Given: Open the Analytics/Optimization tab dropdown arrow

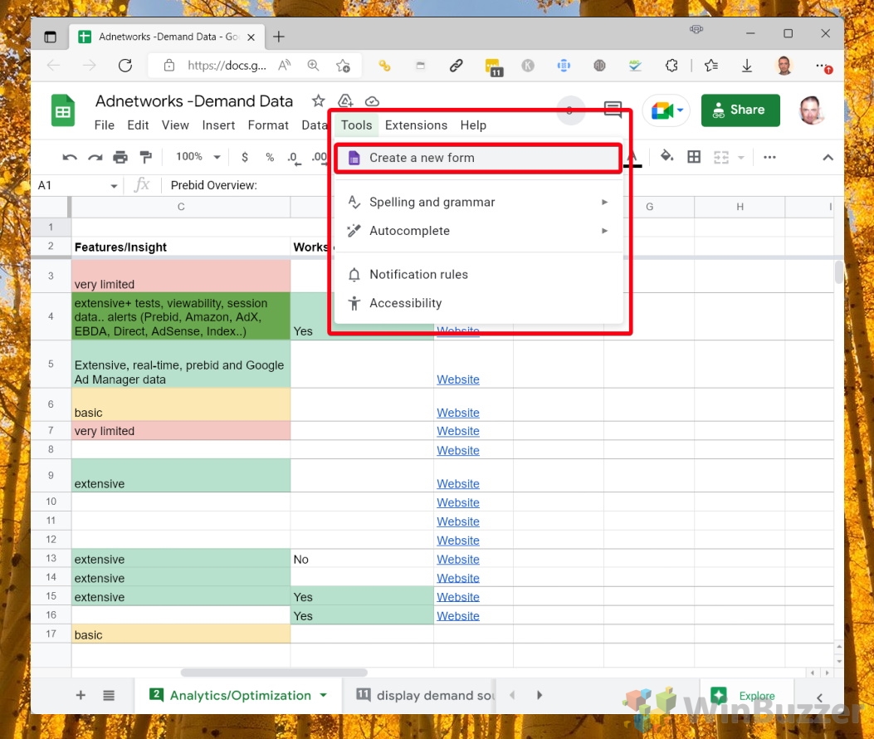Looking at the screenshot, I should click(324, 696).
